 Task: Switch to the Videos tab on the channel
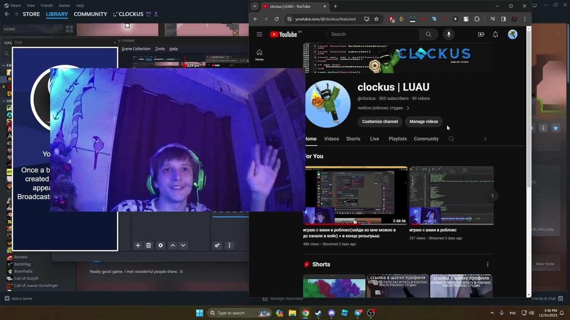point(331,139)
